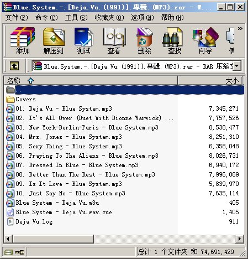Select the '07. Dressed In Blue' file icon
This screenshot has width=248, height=259.
10,165
